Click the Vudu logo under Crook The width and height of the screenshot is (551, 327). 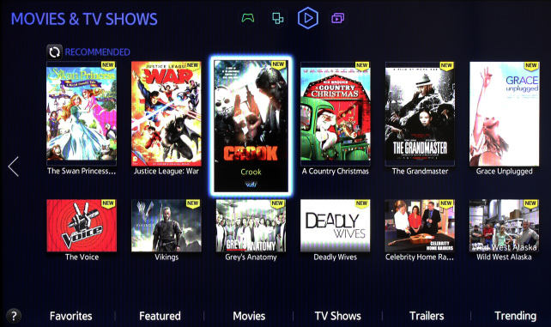pos(251,185)
